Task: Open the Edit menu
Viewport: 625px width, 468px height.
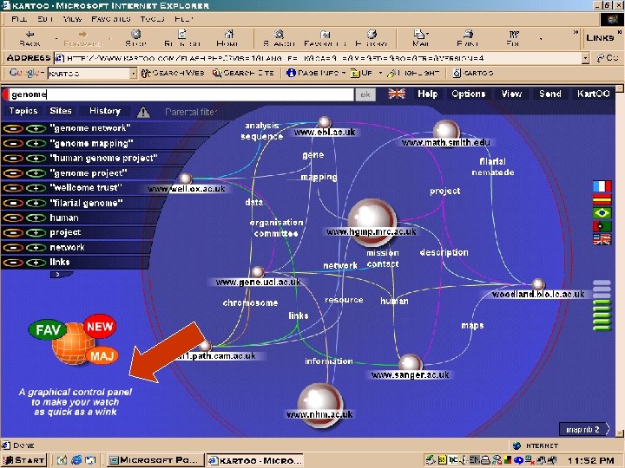Action: click(x=45, y=19)
